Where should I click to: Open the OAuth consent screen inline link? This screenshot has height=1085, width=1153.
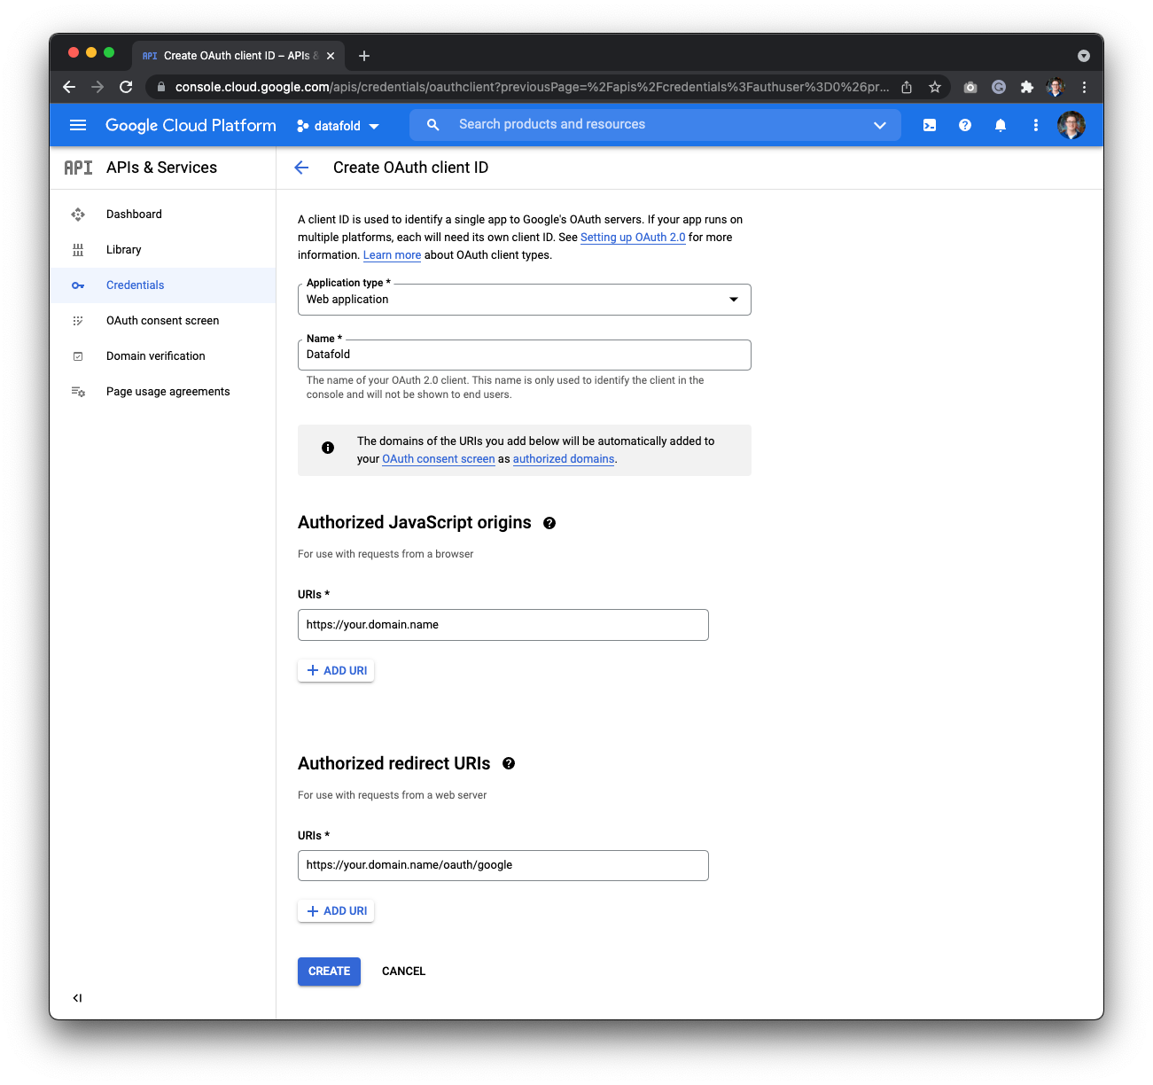click(x=439, y=459)
